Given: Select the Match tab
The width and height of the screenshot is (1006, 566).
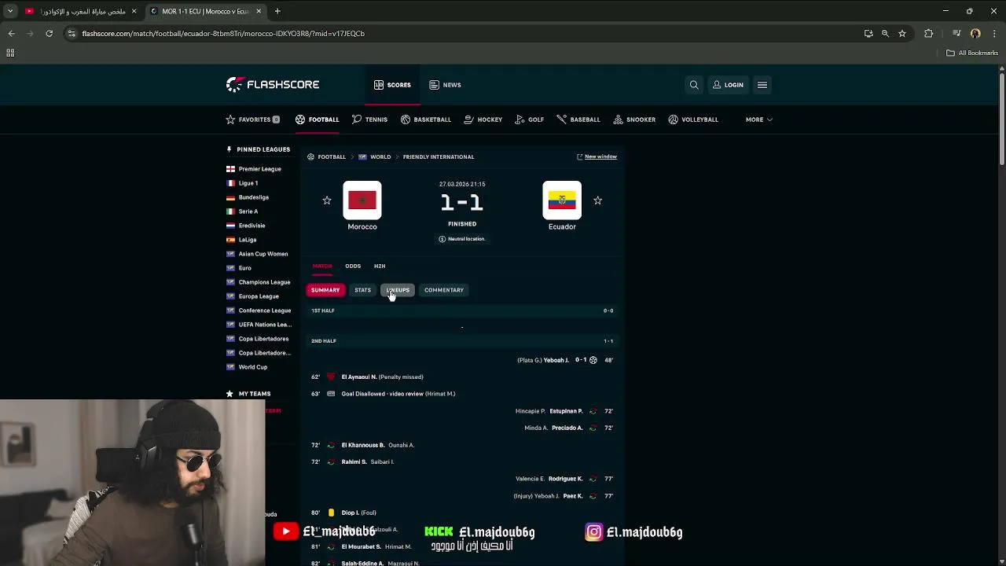Looking at the screenshot, I should pos(322,266).
